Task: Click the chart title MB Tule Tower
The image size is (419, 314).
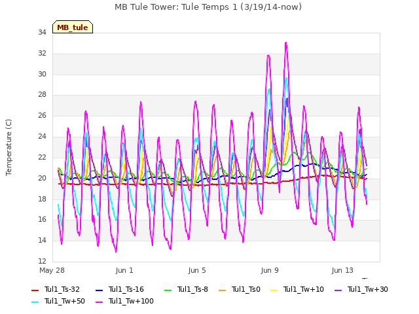Action: click(x=208, y=7)
